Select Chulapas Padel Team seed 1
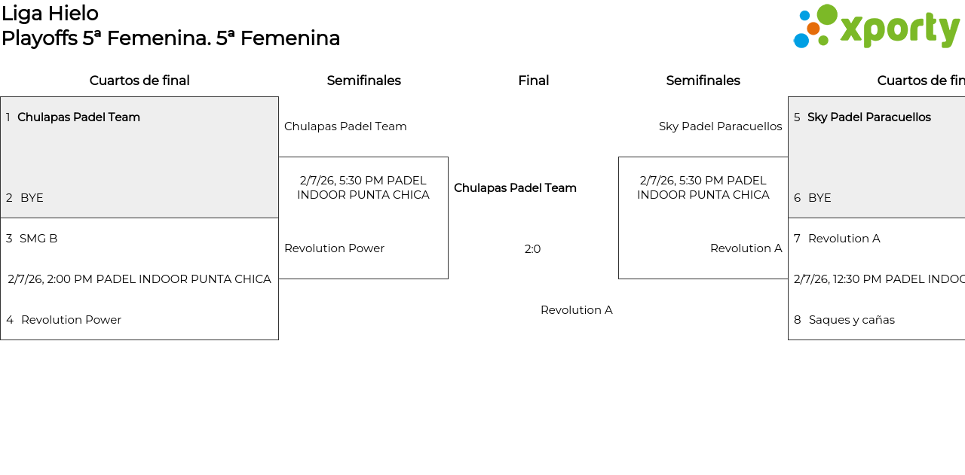Viewport: 965px width, 475px height. click(x=78, y=117)
